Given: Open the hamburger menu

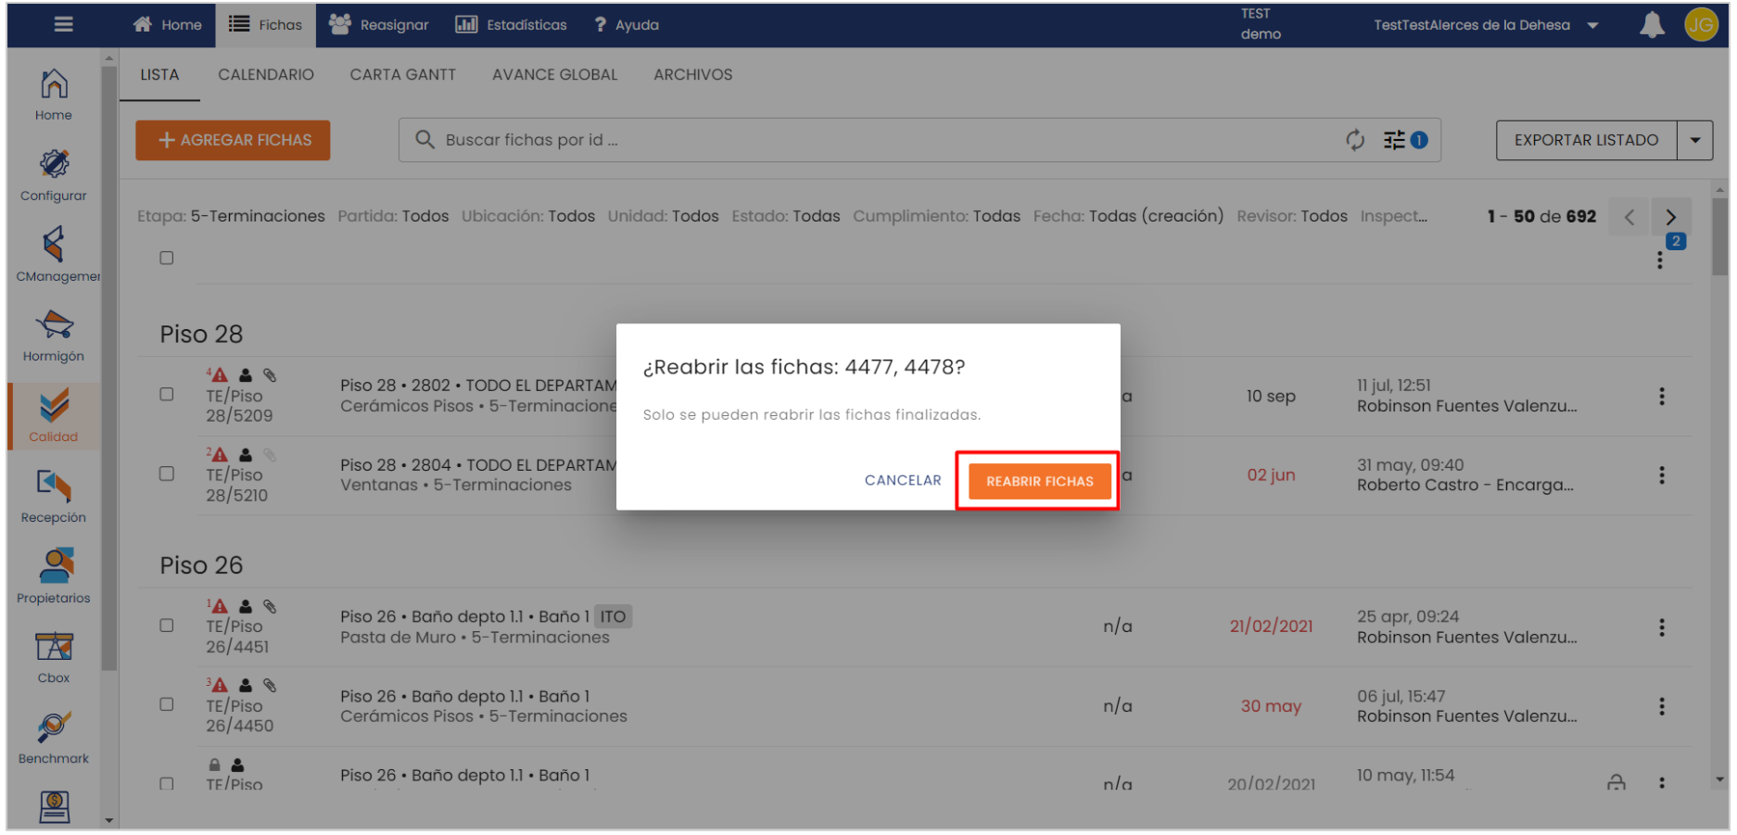Looking at the screenshot, I should [x=63, y=25].
